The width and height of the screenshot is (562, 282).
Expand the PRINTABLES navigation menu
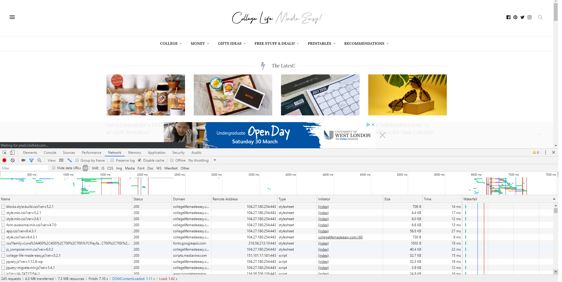(322, 44)
